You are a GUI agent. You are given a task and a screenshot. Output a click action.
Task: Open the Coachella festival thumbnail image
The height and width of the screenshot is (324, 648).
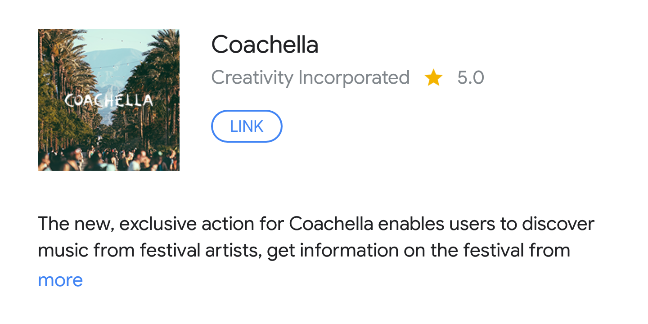coord(108,100)
